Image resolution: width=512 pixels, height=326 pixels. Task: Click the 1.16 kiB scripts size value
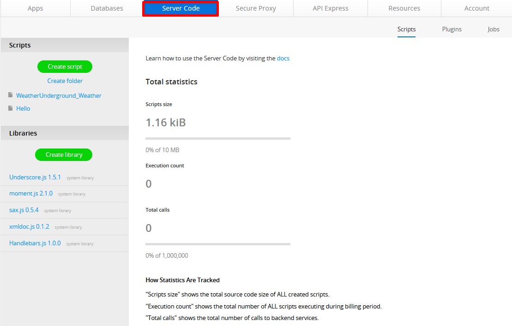pyautogui.click(x=166, y=123)
